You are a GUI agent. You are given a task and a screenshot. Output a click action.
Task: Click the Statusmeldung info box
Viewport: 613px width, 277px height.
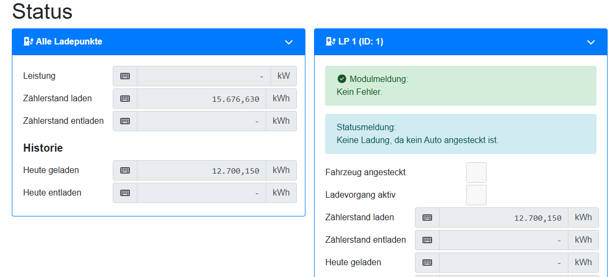[461, 134]
